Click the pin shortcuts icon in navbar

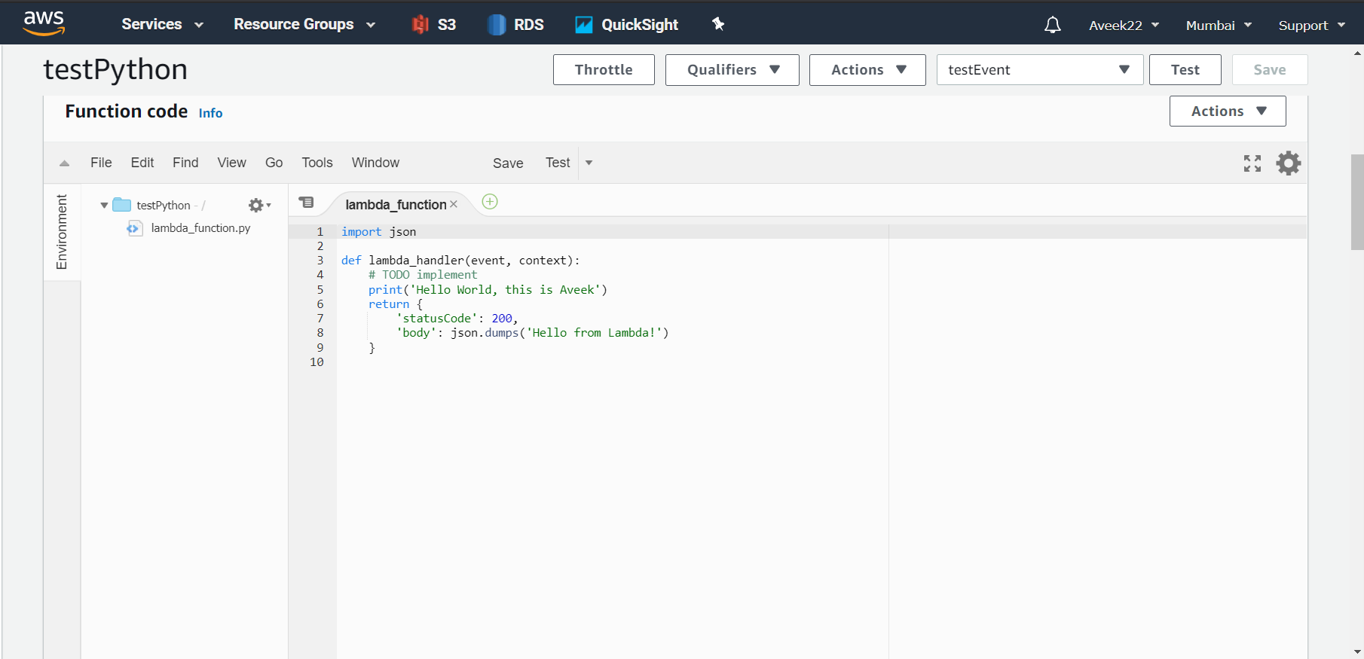pyautogui.click(x=718, y=24)
